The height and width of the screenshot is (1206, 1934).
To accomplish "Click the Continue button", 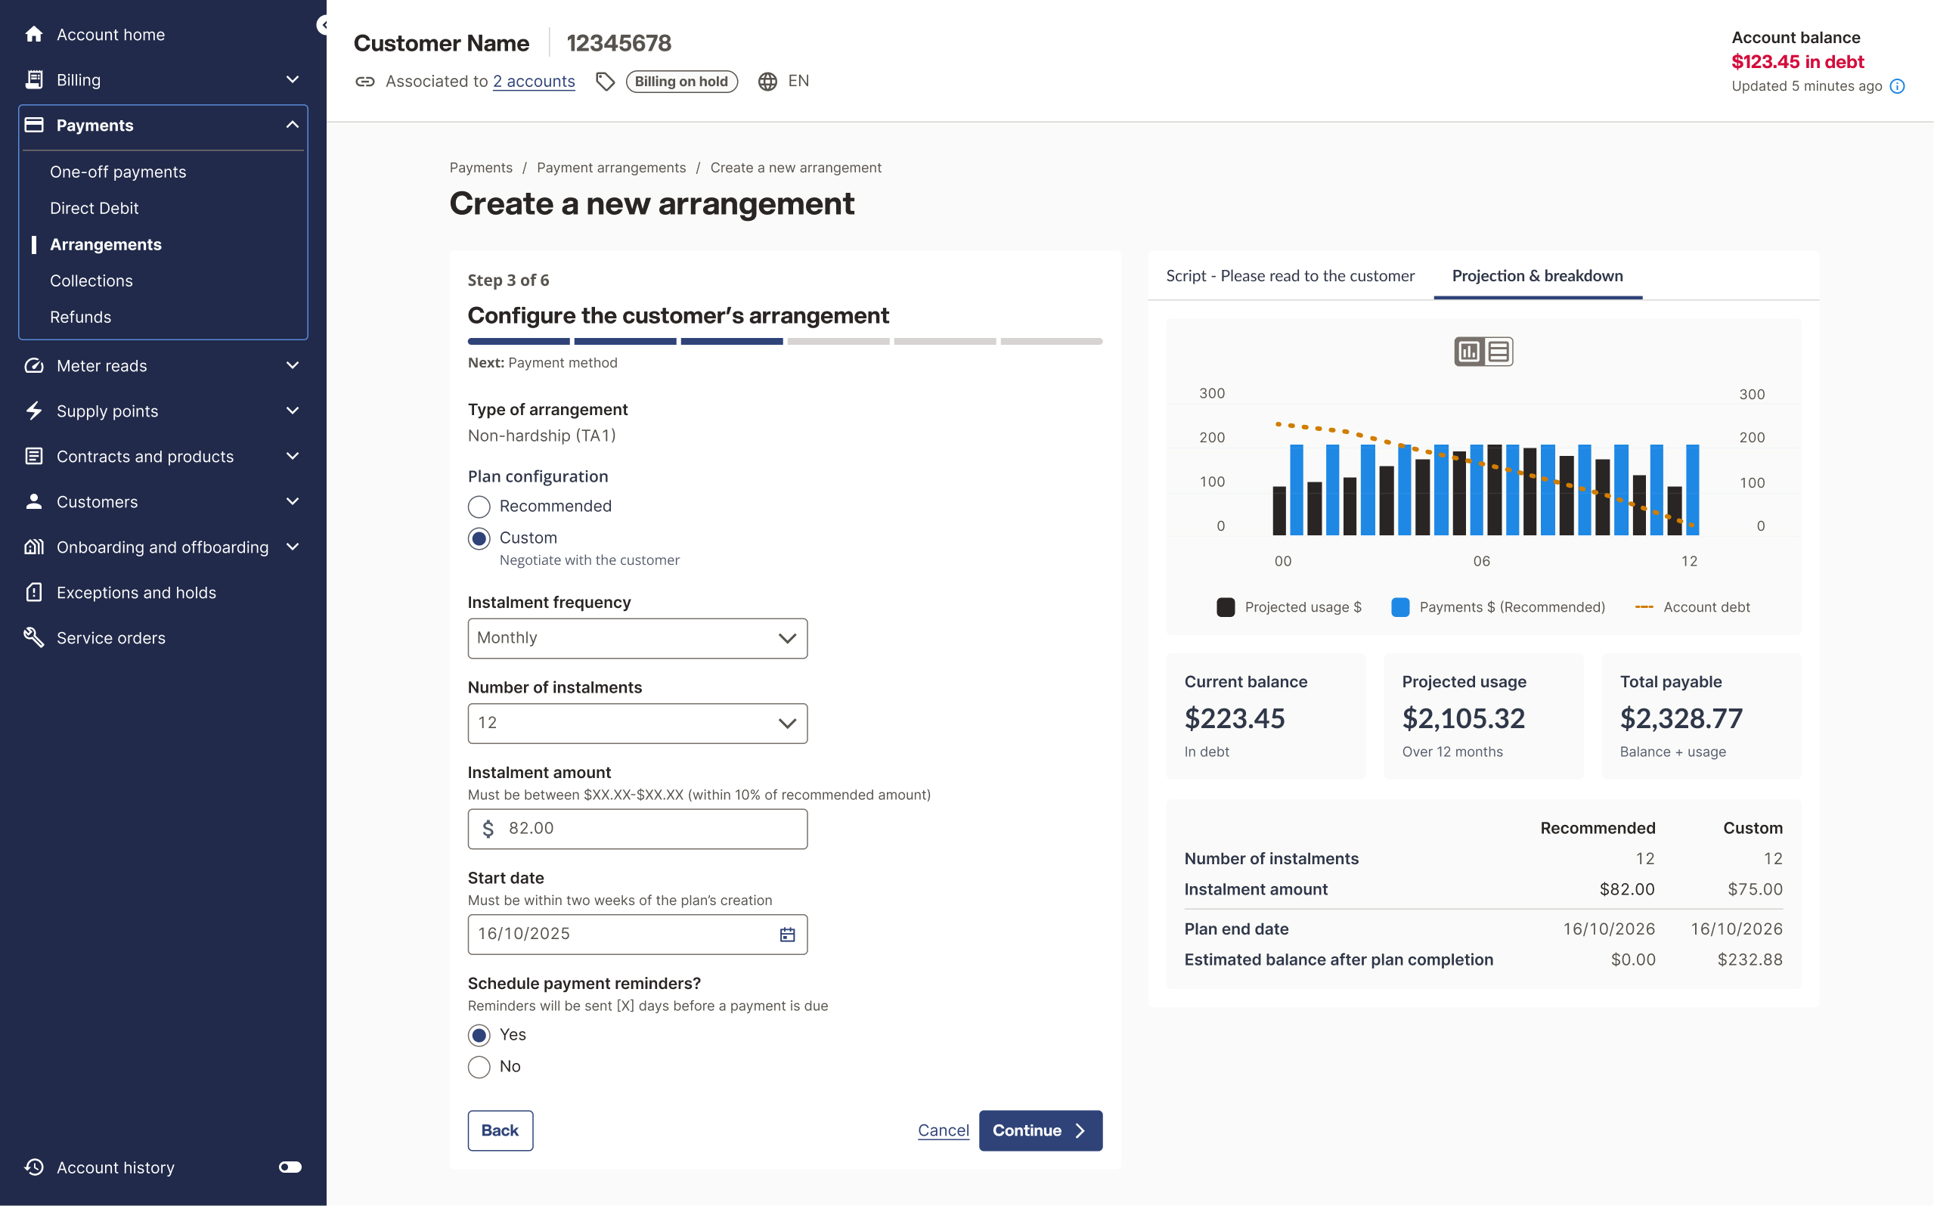I will (1041, 1130).
